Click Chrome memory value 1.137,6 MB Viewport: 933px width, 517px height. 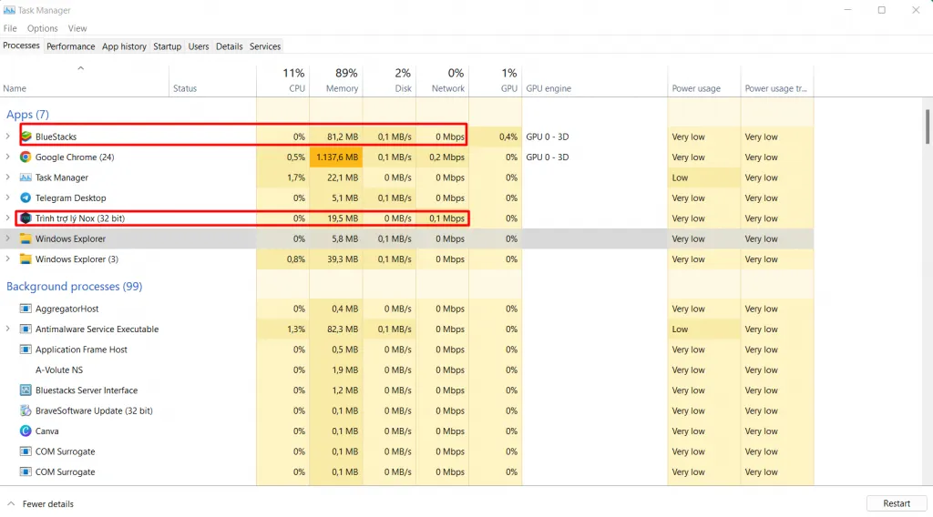tap(337, 157)
